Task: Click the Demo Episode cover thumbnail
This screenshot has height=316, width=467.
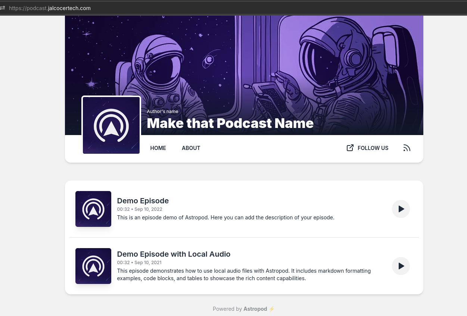Action: point(93,209)
